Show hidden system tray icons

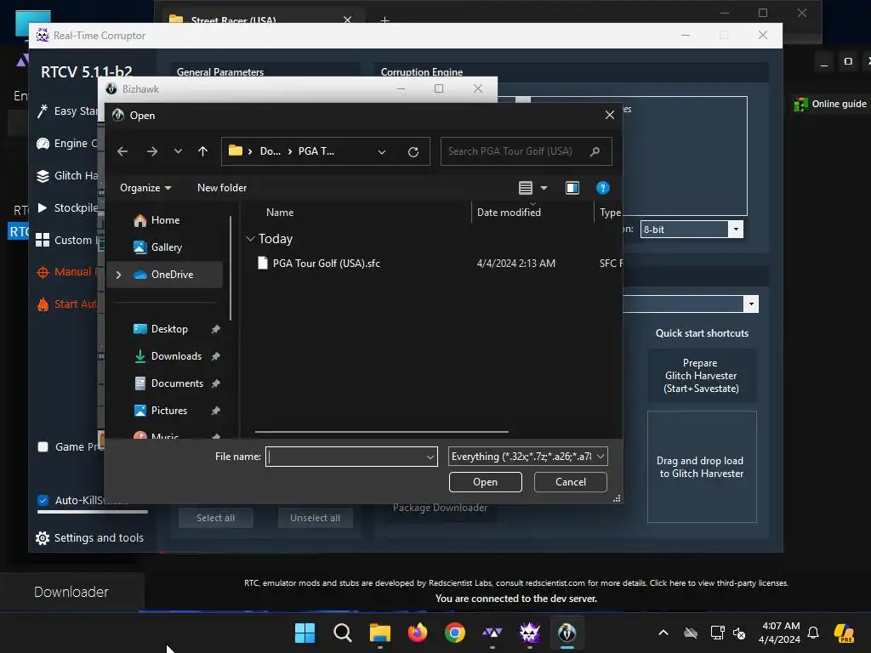[663, 633]
